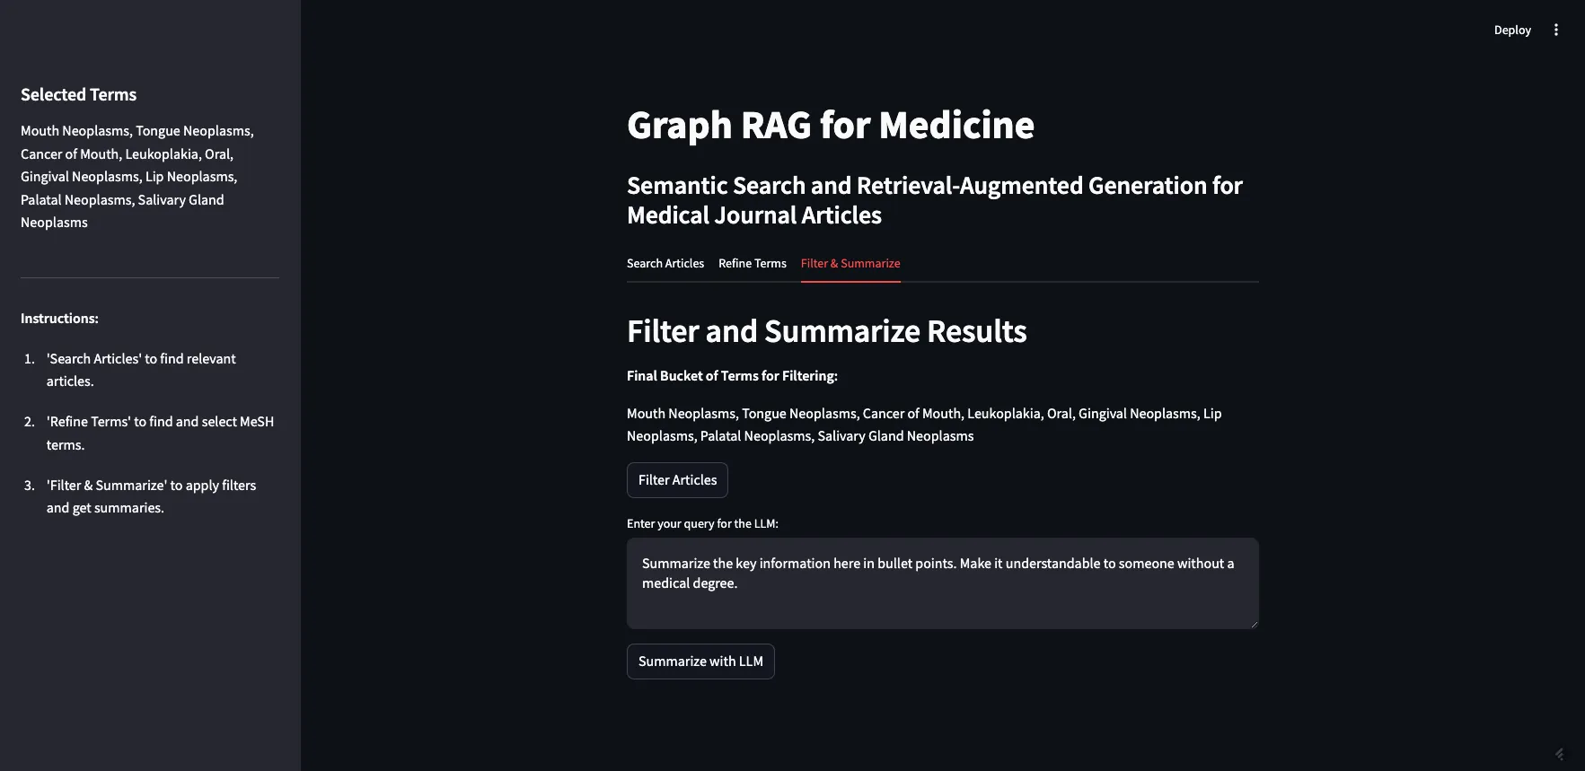
Task: Open the Refine Terms tab
Action: click(753, 263)
